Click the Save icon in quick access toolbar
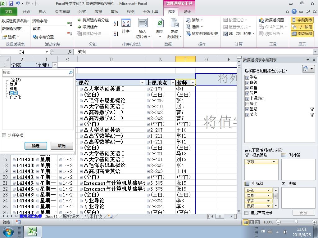Screen dimensions: 318x238 click(11, 3)
